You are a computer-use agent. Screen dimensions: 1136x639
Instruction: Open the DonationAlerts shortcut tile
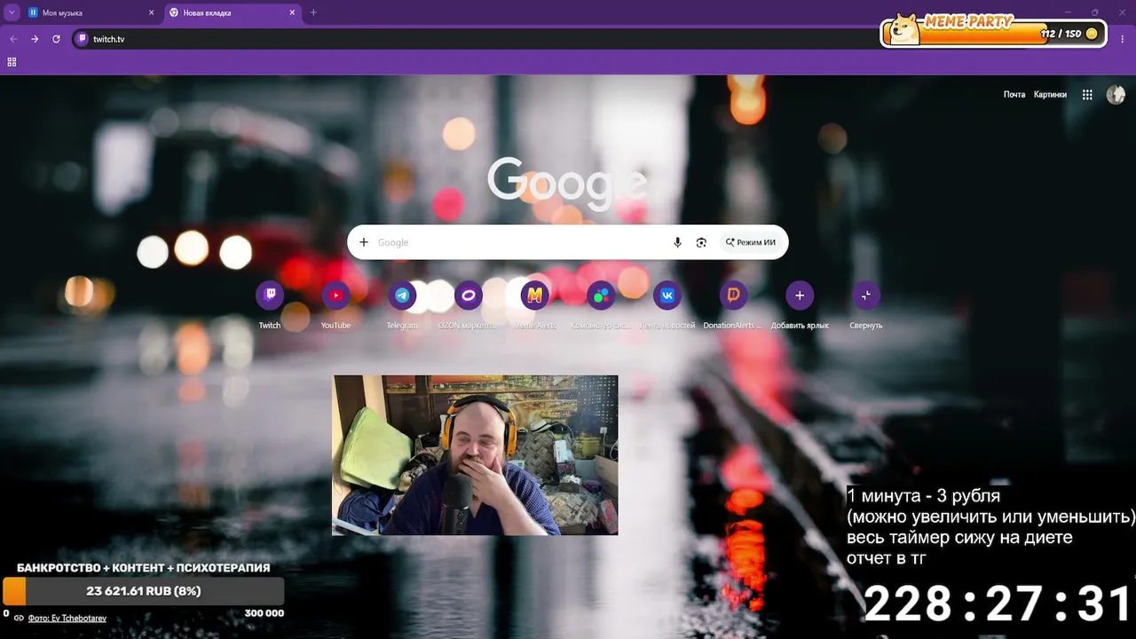coord(733,296)
